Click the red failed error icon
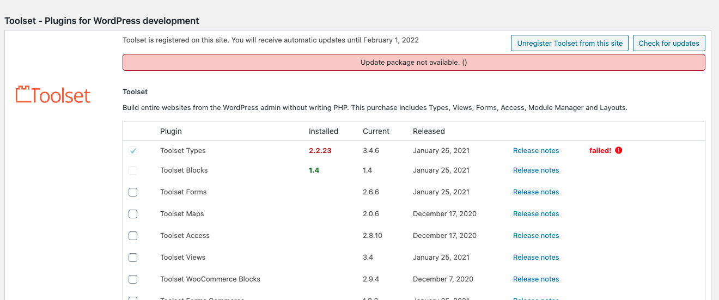Screen dimensions: 719x300 pos(619,150)
